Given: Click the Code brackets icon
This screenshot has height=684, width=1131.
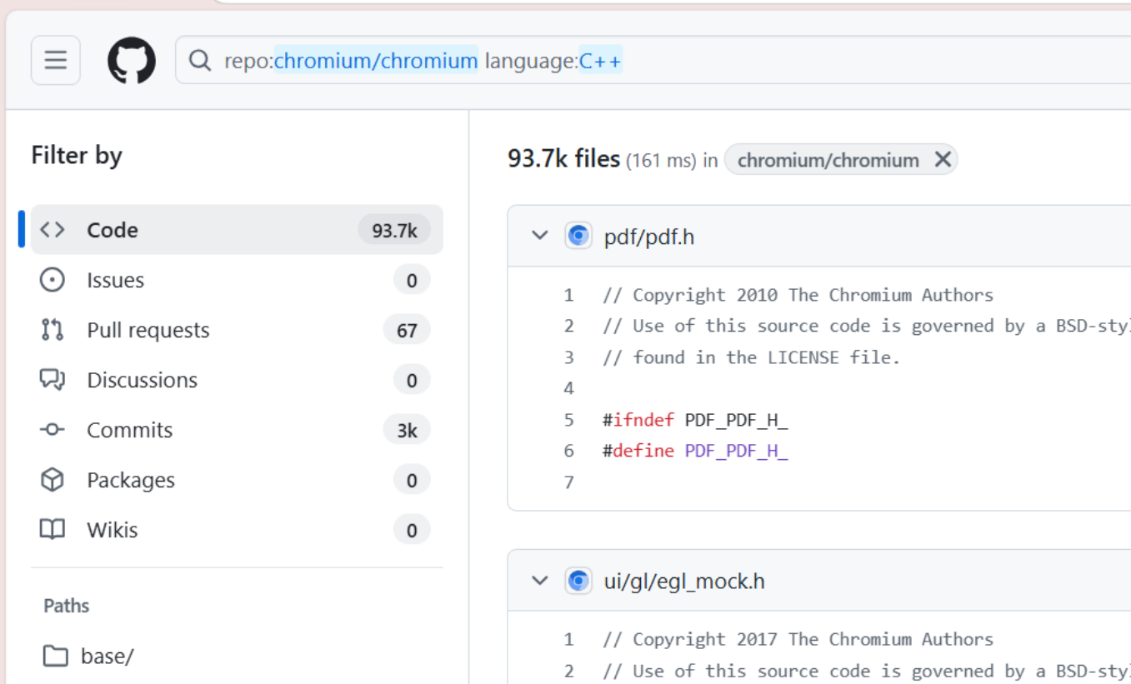Looking at the screenshot, I should point(53,230).
